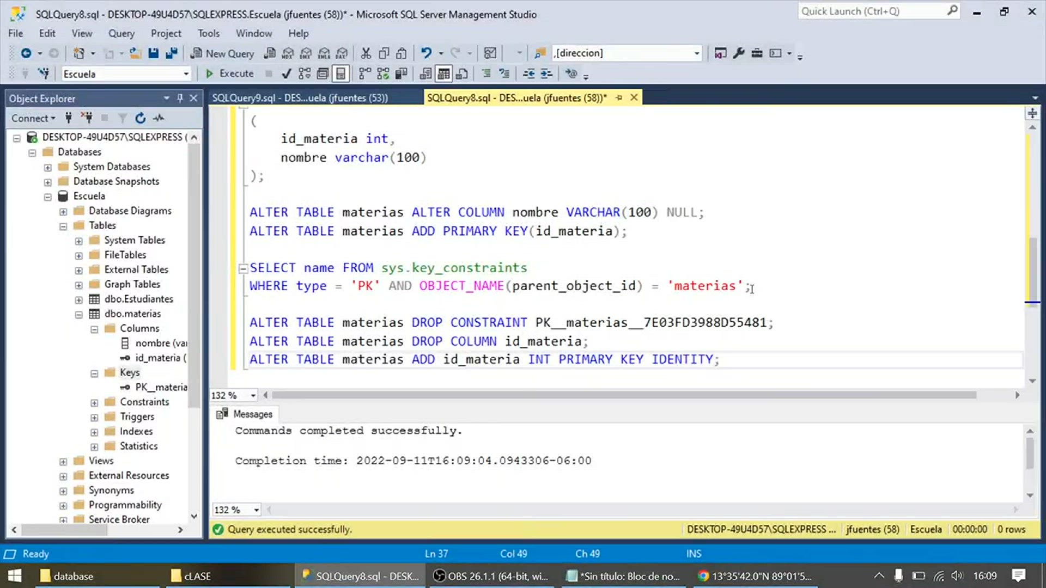Toggle Include Live Query Statistics

383,73
